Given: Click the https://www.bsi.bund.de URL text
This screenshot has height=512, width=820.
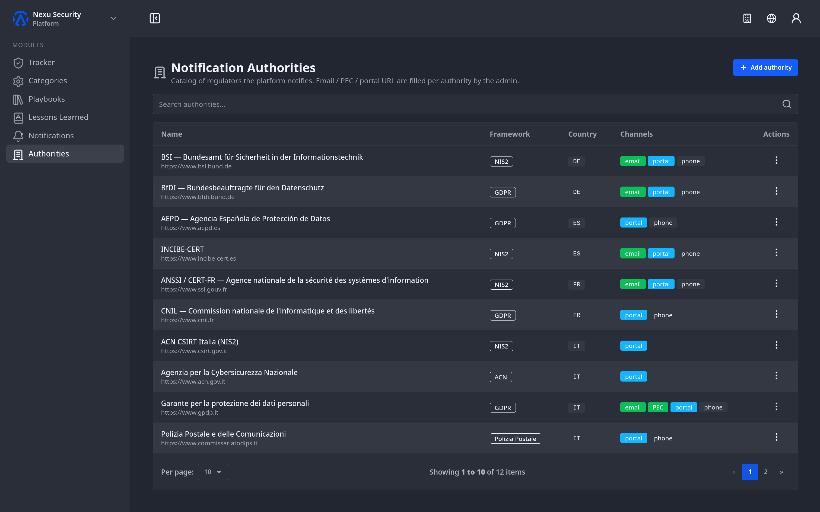Looking at the screenshot, I should click(196, 166).
